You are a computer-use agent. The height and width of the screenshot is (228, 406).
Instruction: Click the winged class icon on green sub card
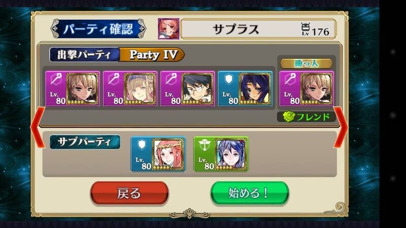(205, 145)
